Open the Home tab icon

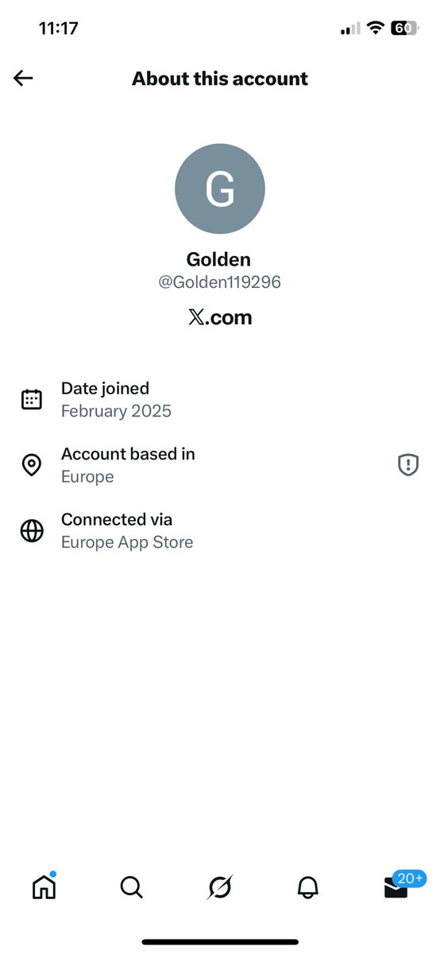click(44, 886)
